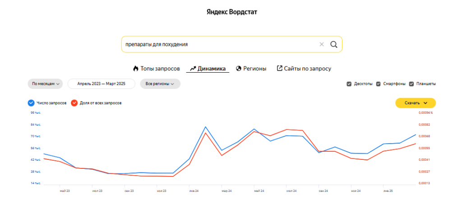This screenshot has height=200, width=462.
Task: Click the ноя 24 axis label
Action: tap(356, 191)
